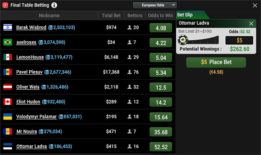Click the chip stack icon beside 3,119,477
Screen dimensions: 261x155
(x=48, y=58)
